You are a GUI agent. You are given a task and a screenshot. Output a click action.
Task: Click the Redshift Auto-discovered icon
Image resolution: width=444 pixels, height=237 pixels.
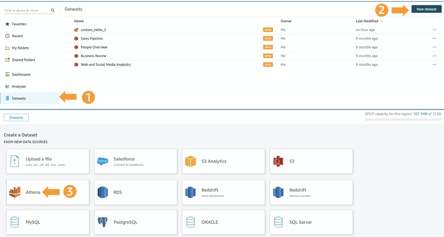[x=190, y=192]
